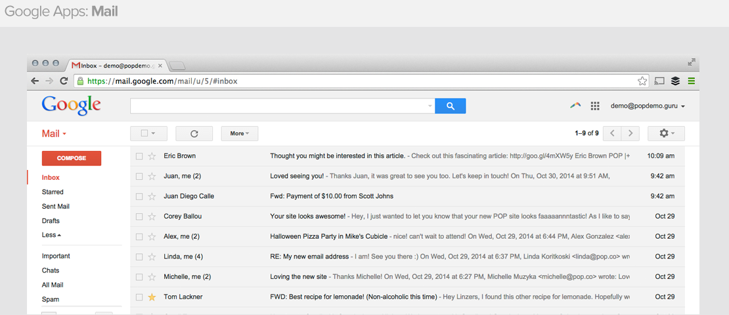Image resolution: width=729 pixels, height=315 pixels.
Task: Star the Juan Diego Calle email
Action: 152,196
